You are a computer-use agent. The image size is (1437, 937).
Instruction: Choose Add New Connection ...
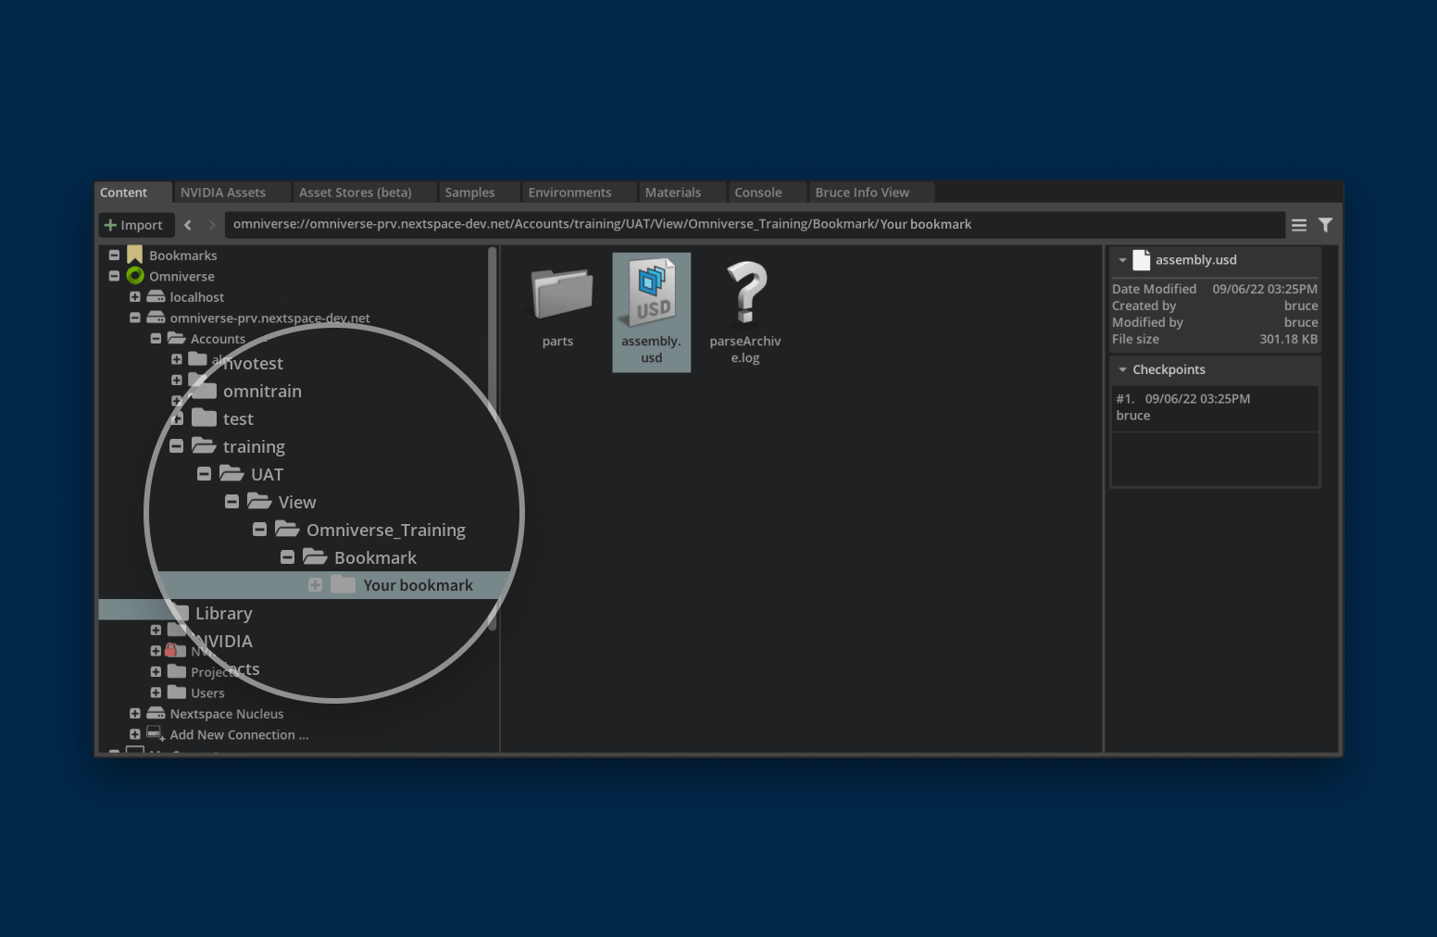(239, 734)
